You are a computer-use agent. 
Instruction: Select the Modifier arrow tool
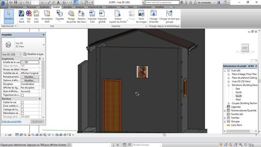pos(9,16)
